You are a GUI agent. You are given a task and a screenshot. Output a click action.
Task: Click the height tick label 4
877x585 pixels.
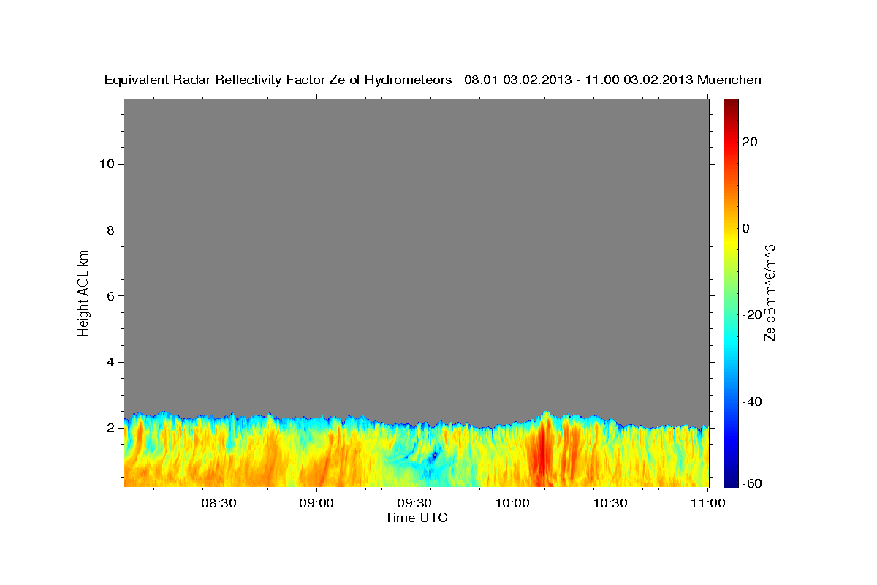pos(110,362)
